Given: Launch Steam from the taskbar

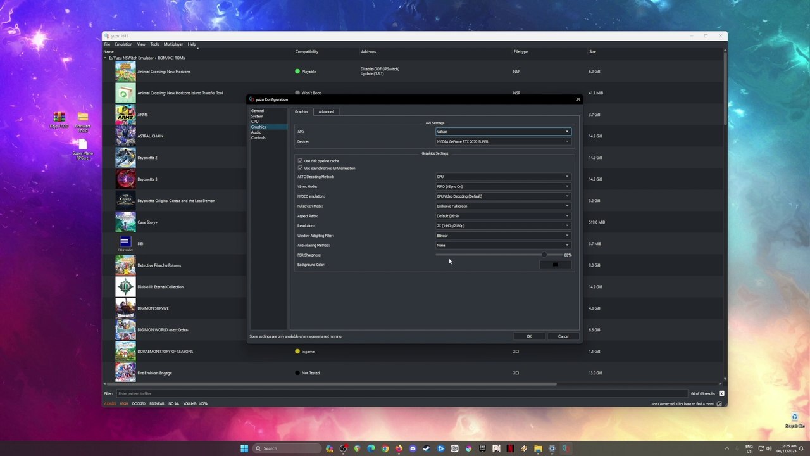Looking at the screenshot, I should pos(427,448).
